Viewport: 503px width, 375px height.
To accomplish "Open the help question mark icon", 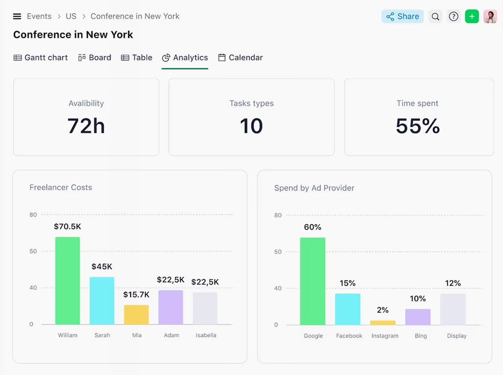I will 453,16.
